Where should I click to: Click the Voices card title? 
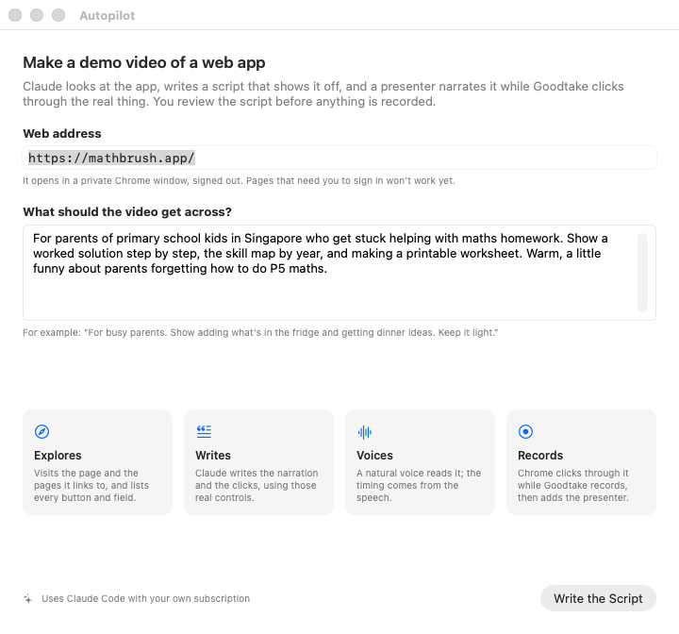(x=374, y=455)
